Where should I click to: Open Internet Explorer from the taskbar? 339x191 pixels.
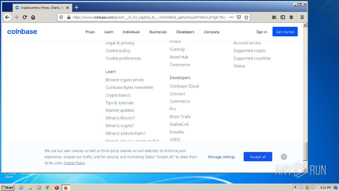21,188
